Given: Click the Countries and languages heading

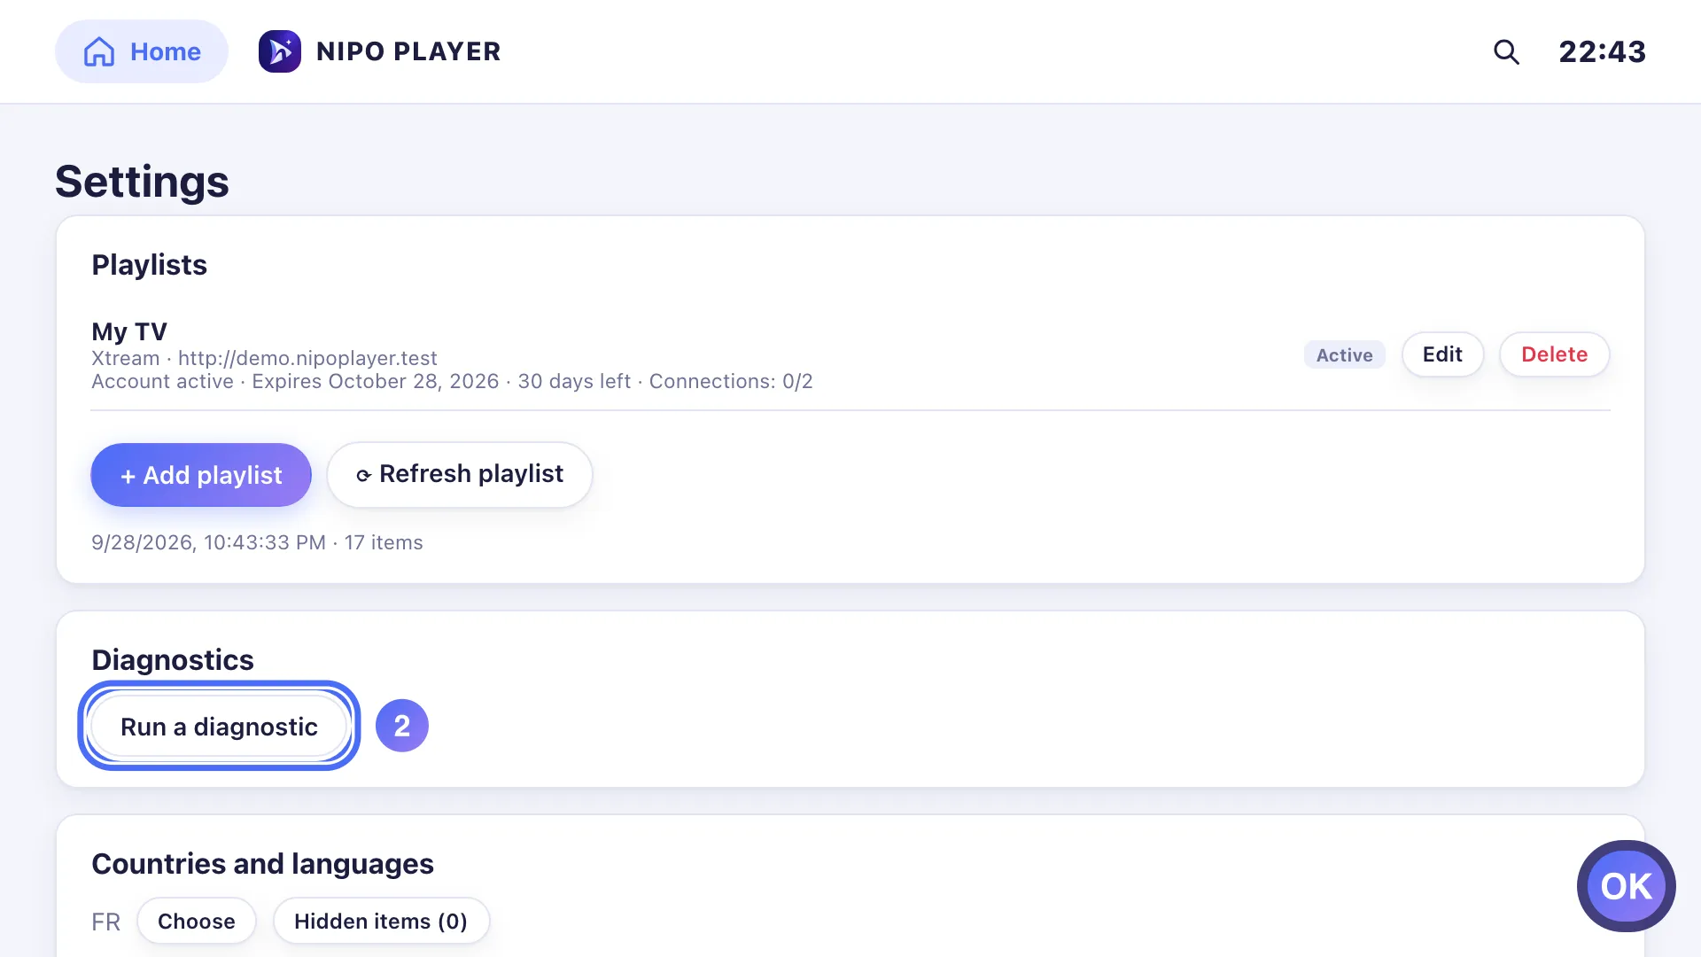Looking at the screenshot, I should (262, 864).
